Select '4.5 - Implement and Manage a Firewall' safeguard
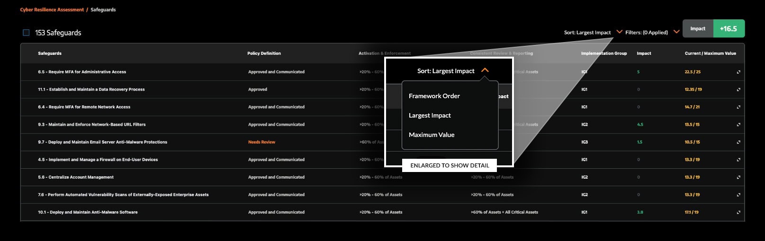The height and width of the screenshot is (241, 765). click(98, 160)
